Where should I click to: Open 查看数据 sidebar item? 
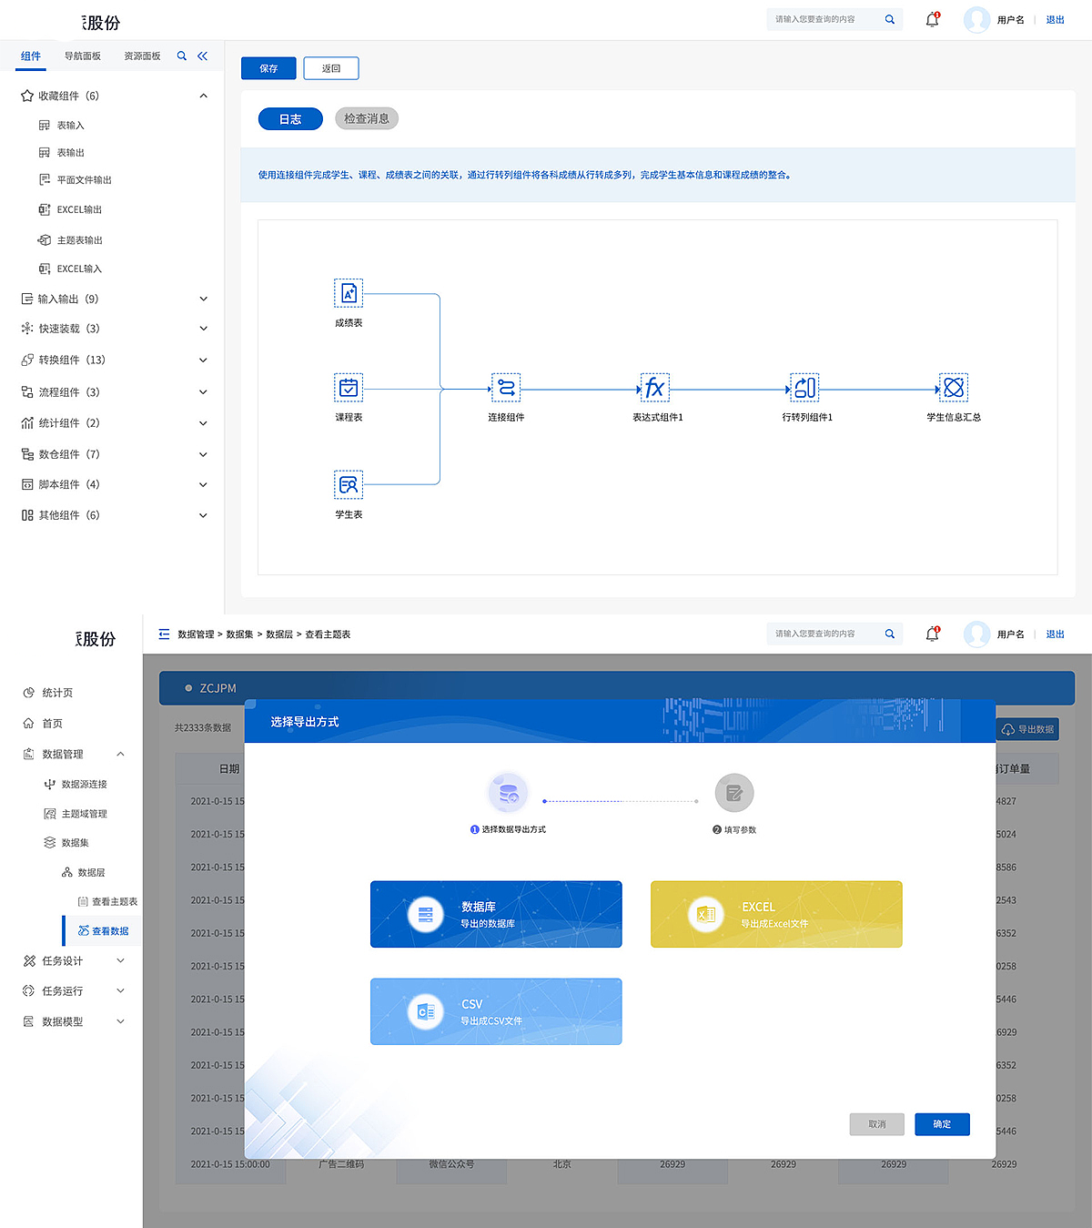103,930
